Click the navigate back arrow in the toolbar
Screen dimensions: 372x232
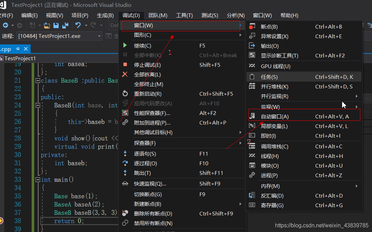[x=6, y=25]
